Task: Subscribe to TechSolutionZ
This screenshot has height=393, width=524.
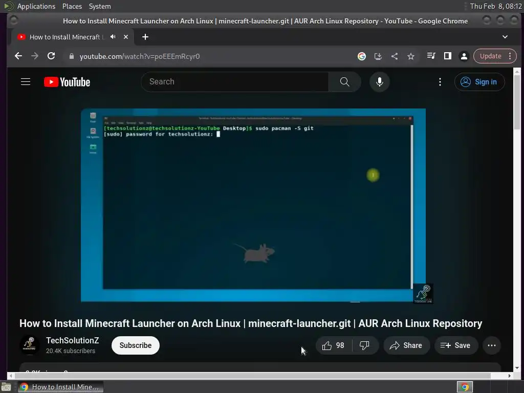Action: 135,345
